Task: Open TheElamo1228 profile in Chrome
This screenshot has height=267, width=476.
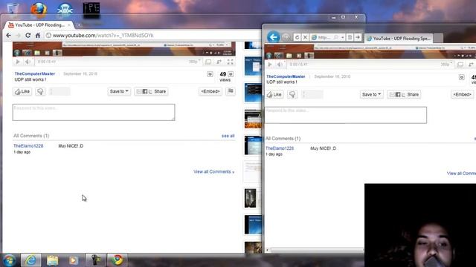Action: 28,146
